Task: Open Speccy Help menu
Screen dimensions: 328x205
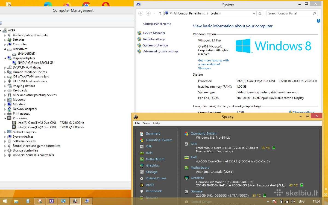Action: pos(156,123)
